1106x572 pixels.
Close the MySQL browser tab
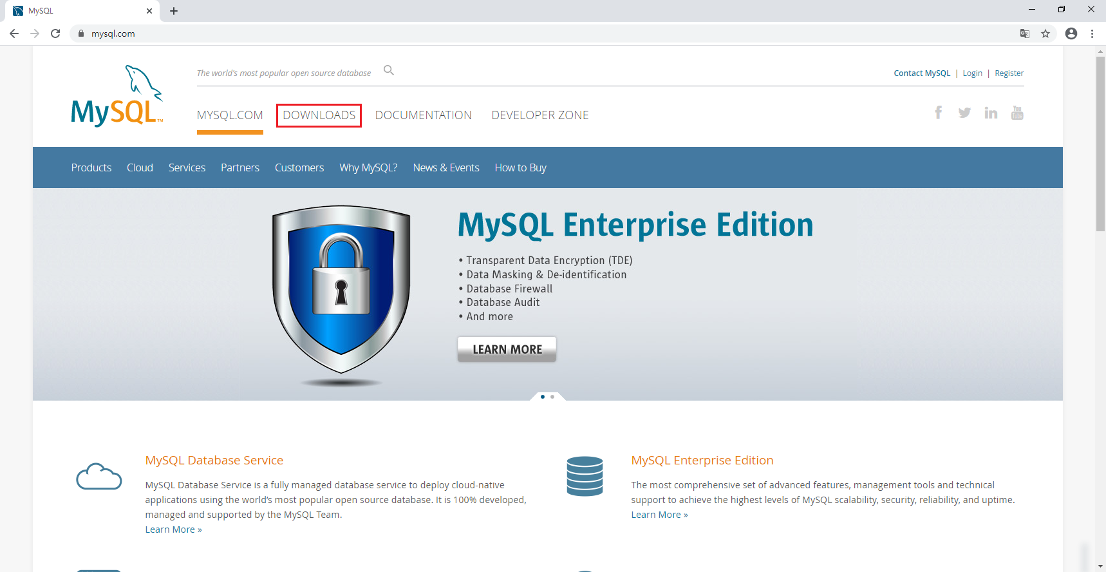click(149, 11)
